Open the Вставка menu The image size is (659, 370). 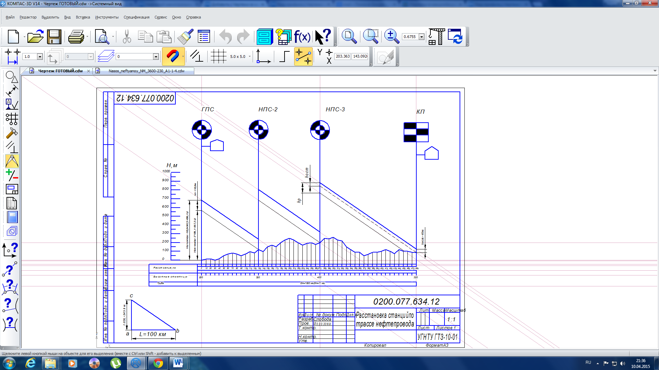[x=83, y=17]
